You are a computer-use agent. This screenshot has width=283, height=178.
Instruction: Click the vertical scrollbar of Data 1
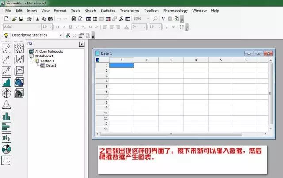(x=270, y=93)
